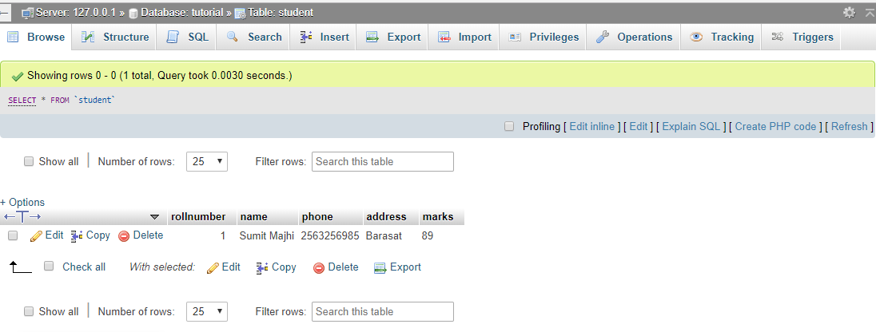Click the With selected pencil Edit icon
Viewport: 876px width, 332px height.
click(x=213, y=268)
